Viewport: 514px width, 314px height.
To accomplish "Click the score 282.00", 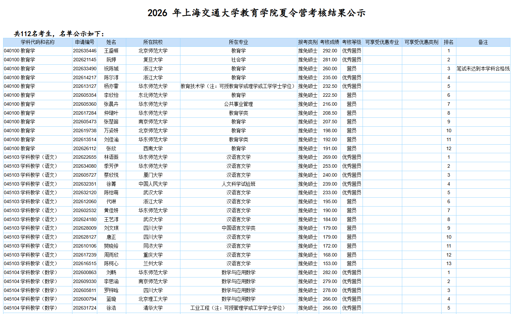I will pyautogui.click(x=330, y=272).
